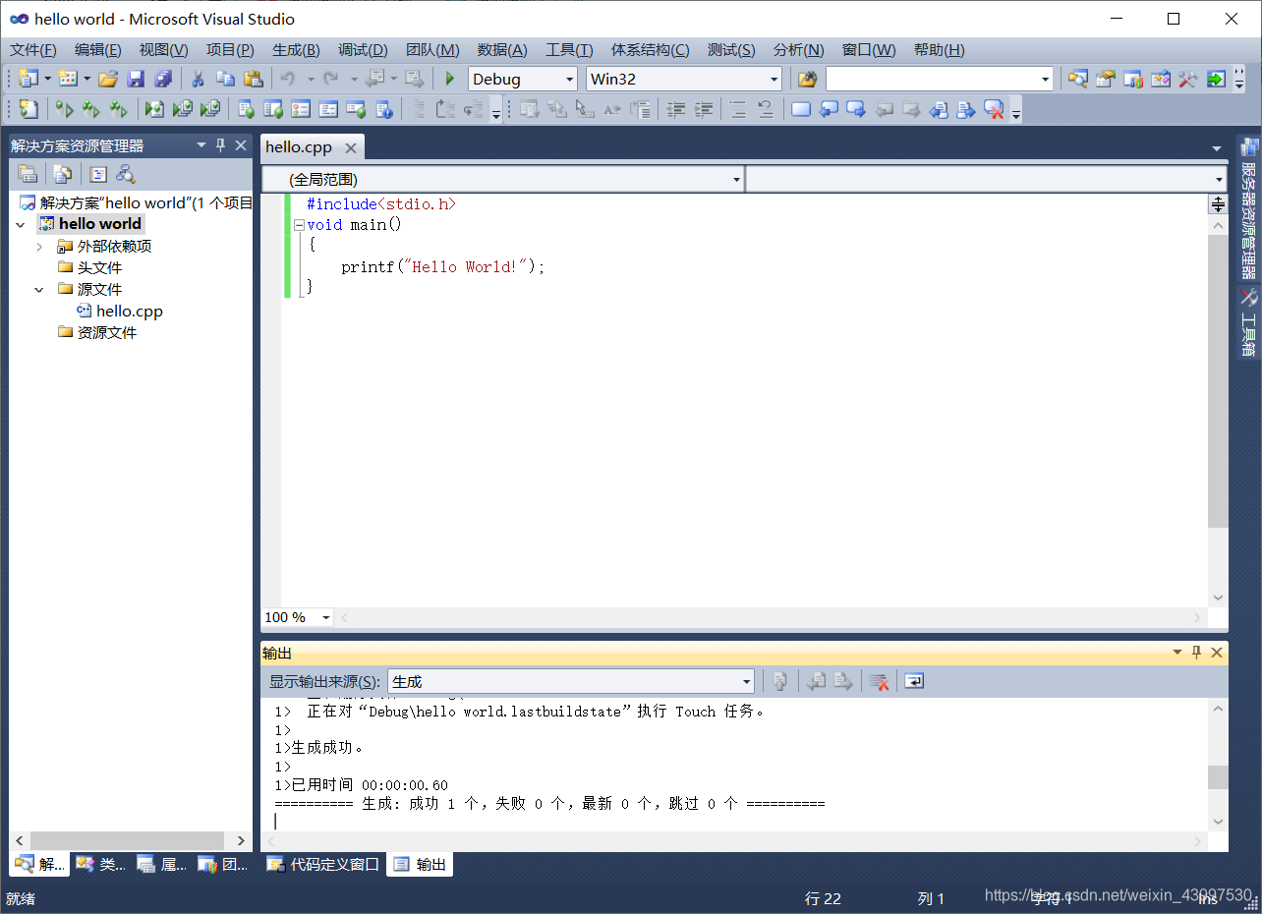This screenshot has height=914, width=1262.
Task: Click the find combo box text field
Action: click(x=932, y=80)
